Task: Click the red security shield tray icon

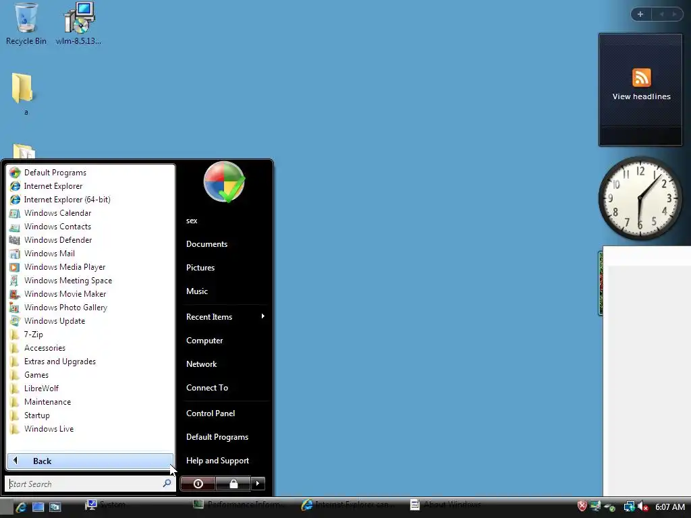Action: pos(582,507)
